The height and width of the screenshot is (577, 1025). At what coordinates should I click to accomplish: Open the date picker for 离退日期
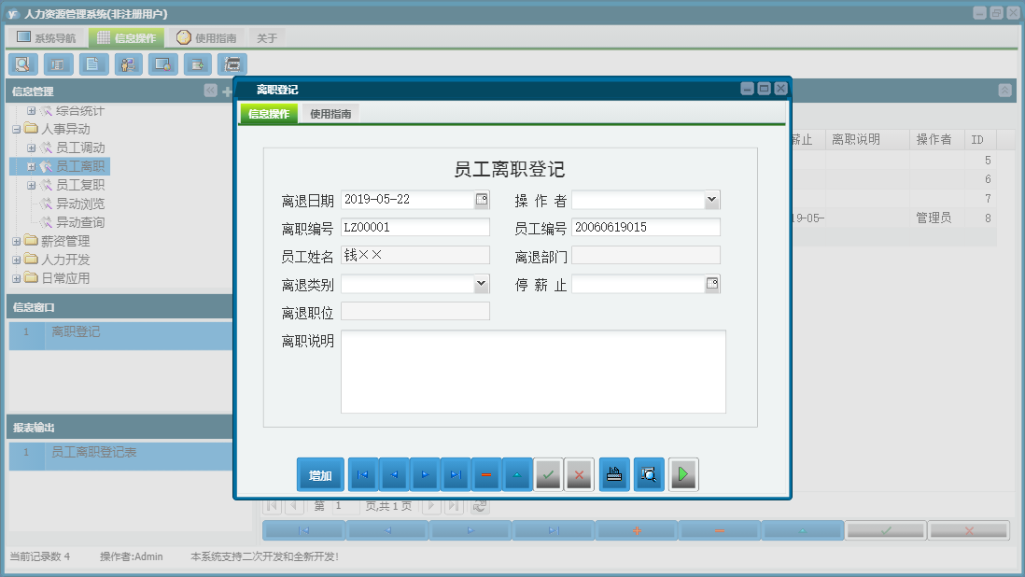pyautogui.click(x=484, y=199)
